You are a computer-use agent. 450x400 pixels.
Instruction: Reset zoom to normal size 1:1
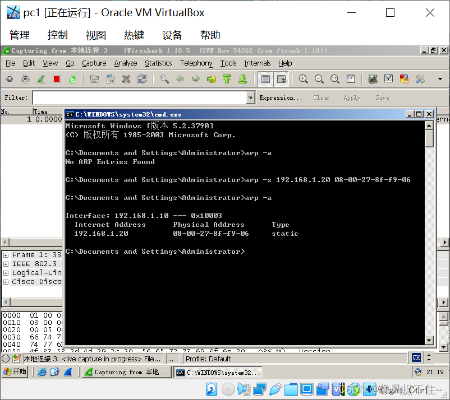click(335, 79)
